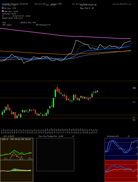The width and height of the screenshot is (138, 182).
Task: Click the 'Day Vol: 0 M' label
Action: (x=87, y=8)
